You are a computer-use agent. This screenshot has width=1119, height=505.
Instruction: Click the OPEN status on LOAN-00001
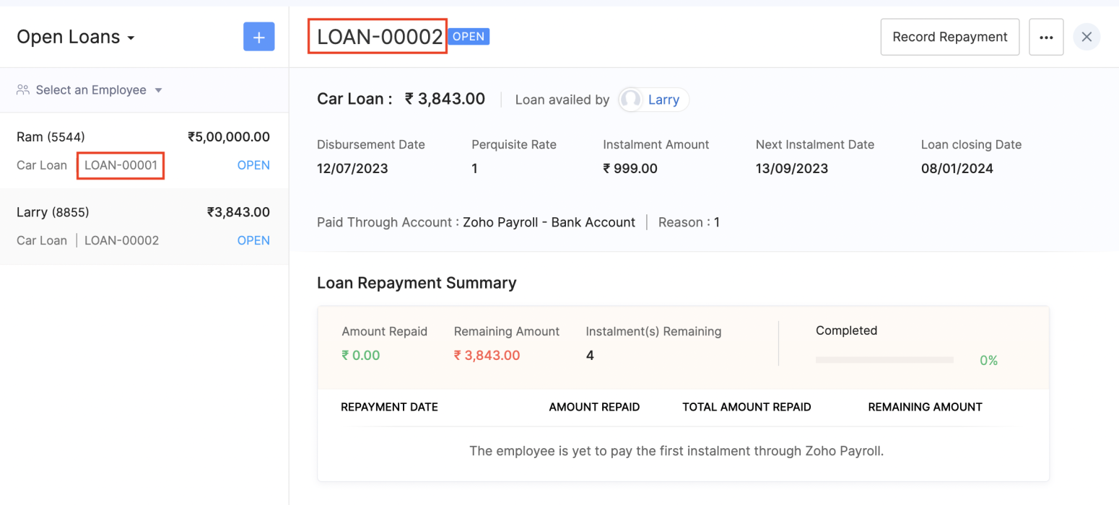[x=253, y=165]
